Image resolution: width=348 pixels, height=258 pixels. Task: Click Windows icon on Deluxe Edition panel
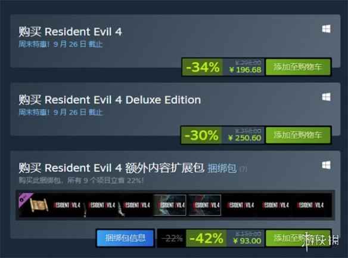[x=327, y=97]
